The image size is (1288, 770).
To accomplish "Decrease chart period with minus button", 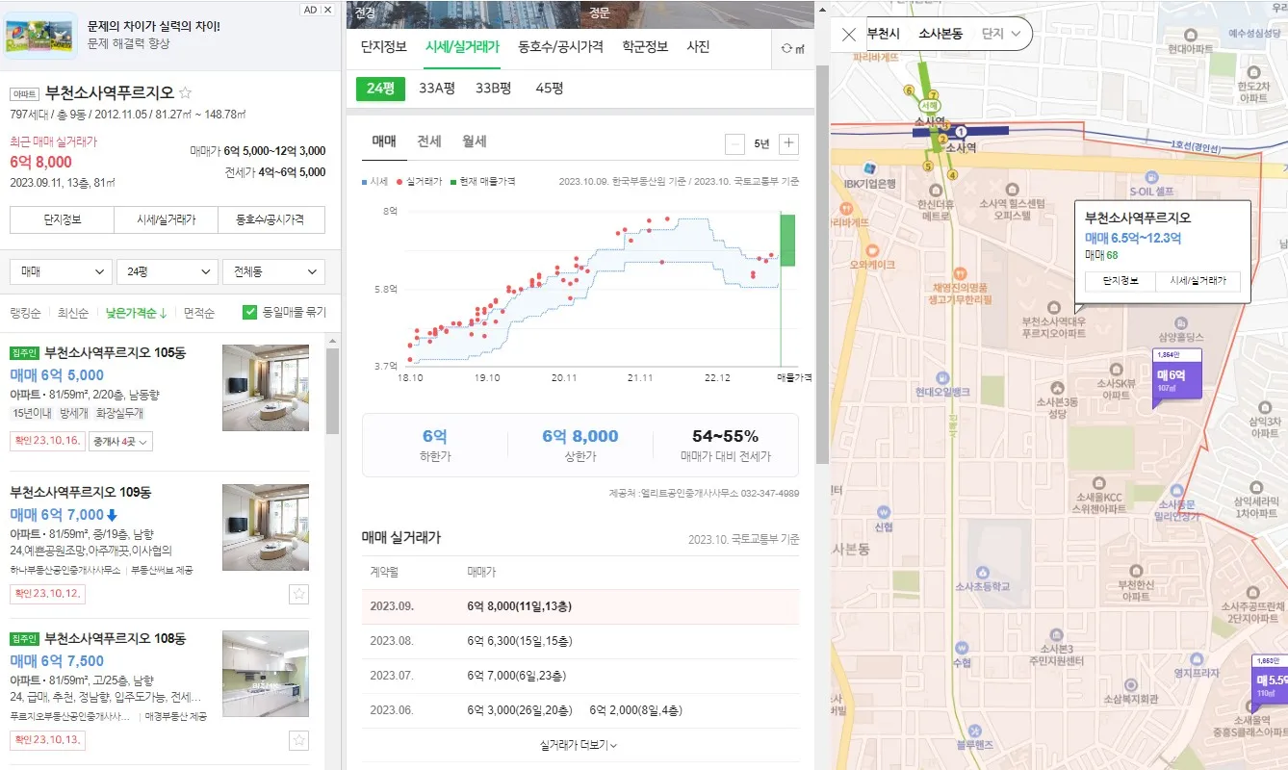I will click(734, 144).
